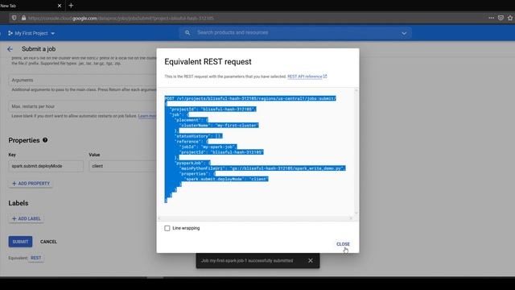Click the mainPythonFileUri line in code
515x290 pixels.
(262, 168)
